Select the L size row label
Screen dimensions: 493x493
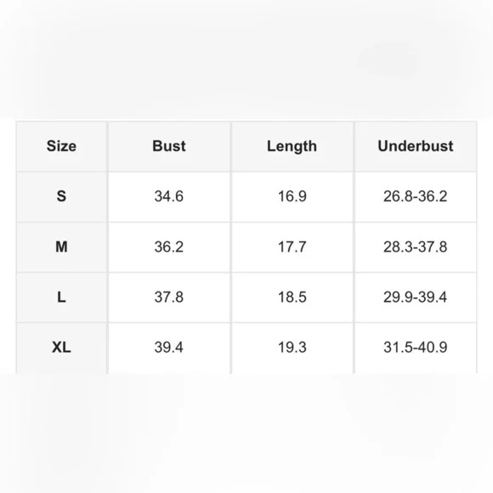[61, 297]
